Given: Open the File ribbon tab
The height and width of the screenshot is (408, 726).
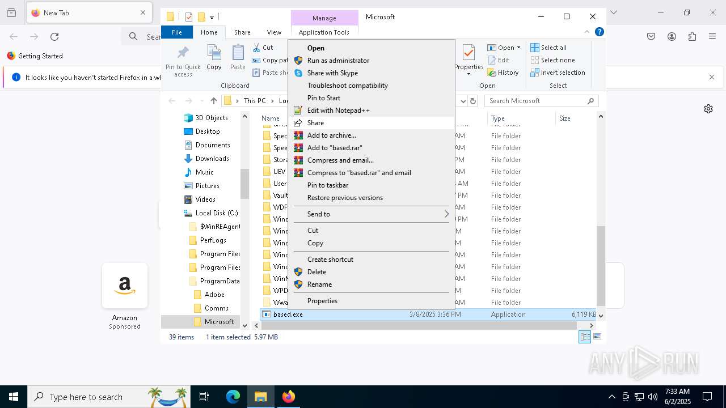Looking at the screenshot, I should pyautogui.click(x=177, y=32).
